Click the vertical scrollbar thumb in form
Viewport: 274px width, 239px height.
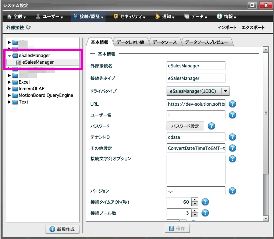266,113
